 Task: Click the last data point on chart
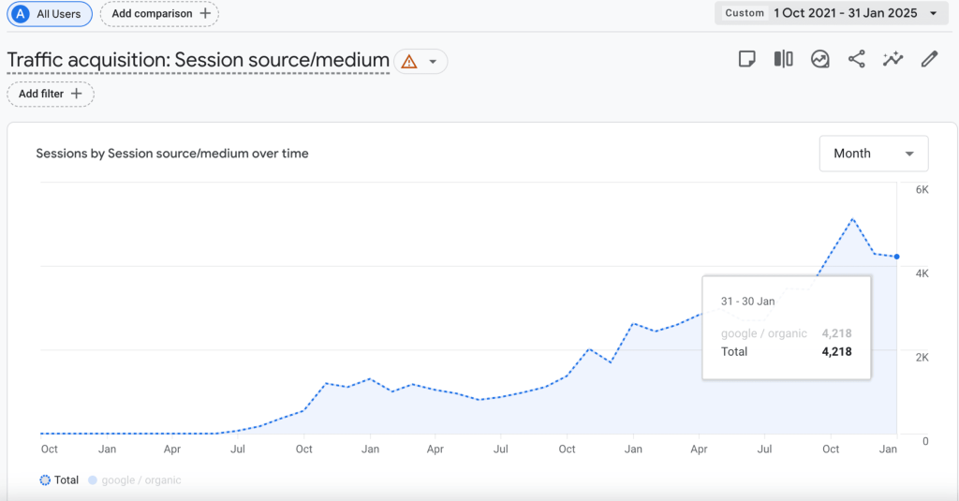tap(896, 257)
